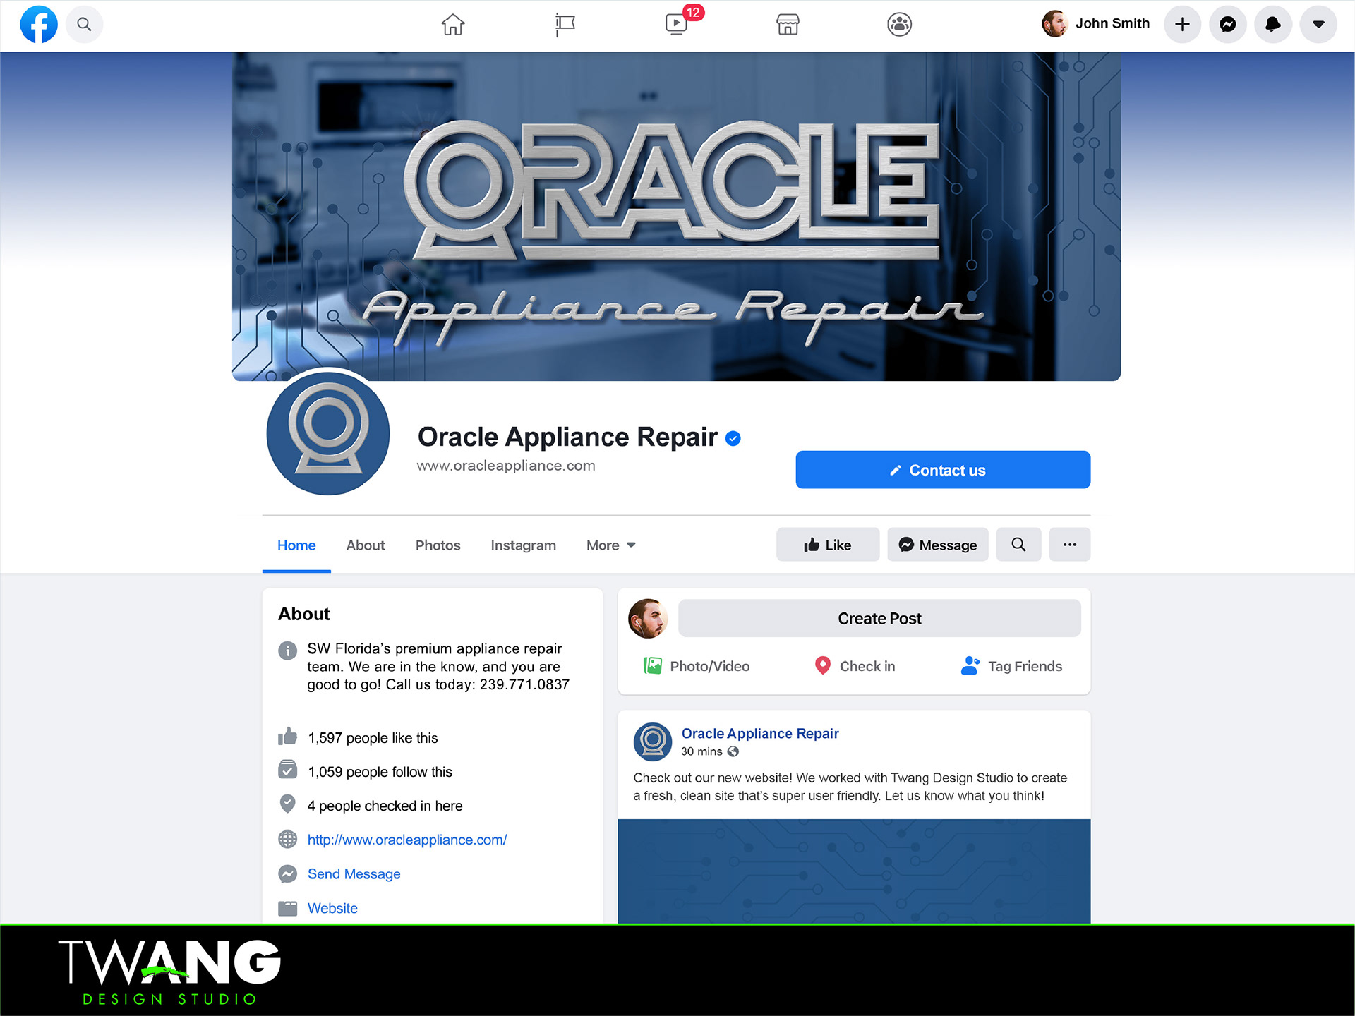Open the Groups icon
This screenshot has height=1016, width=1355.
[x=899, y=25]
